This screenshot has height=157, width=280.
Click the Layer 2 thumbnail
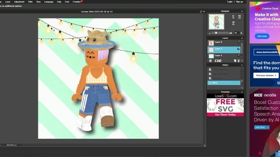211,56
